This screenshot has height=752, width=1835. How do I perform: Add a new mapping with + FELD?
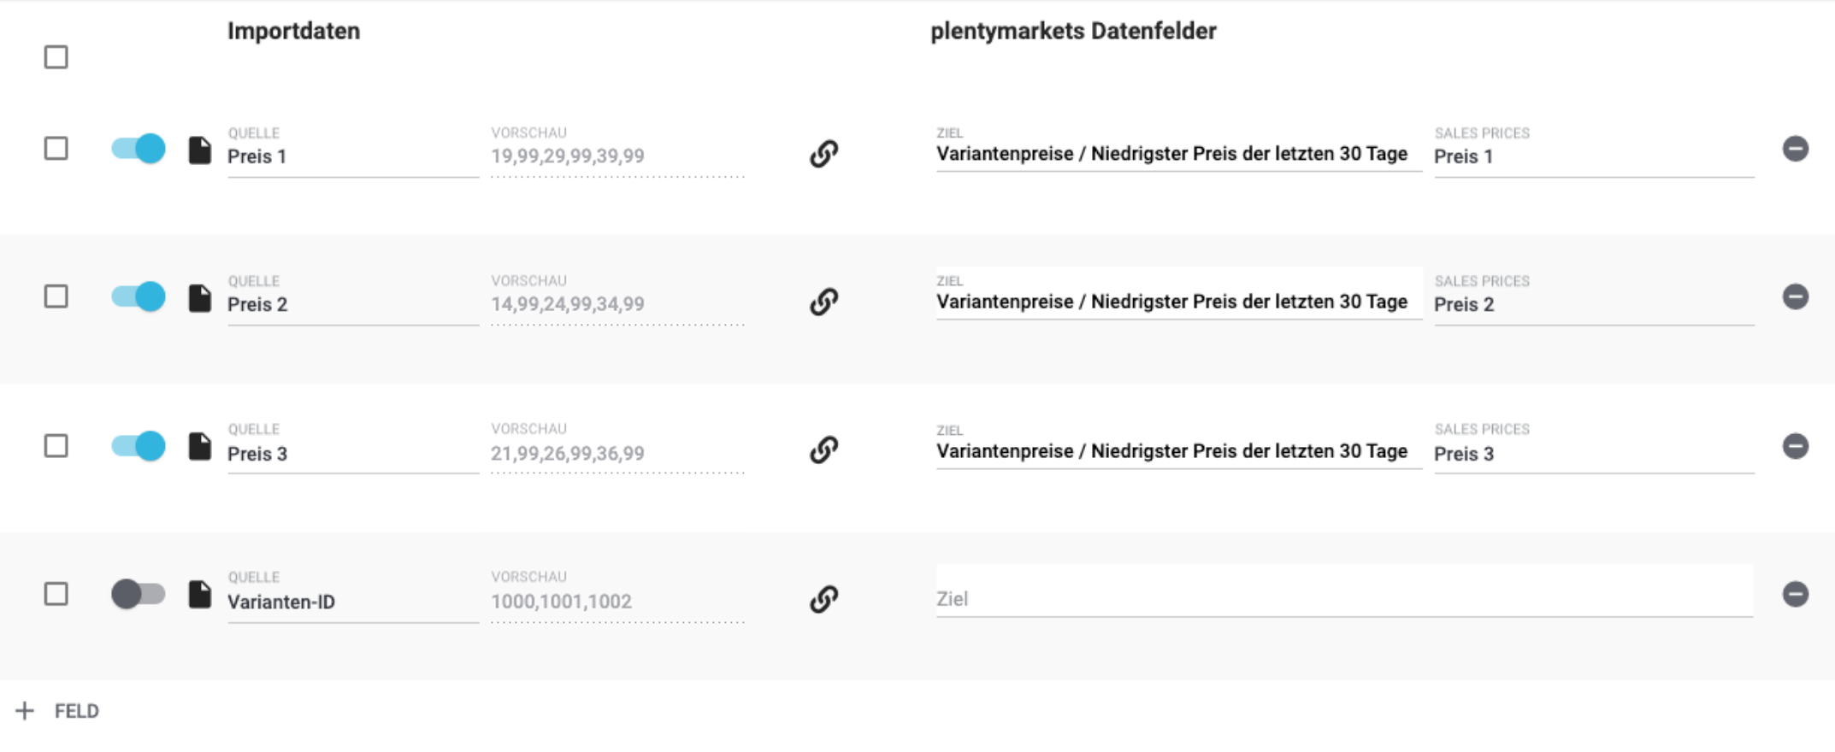[x=58, y=711]
